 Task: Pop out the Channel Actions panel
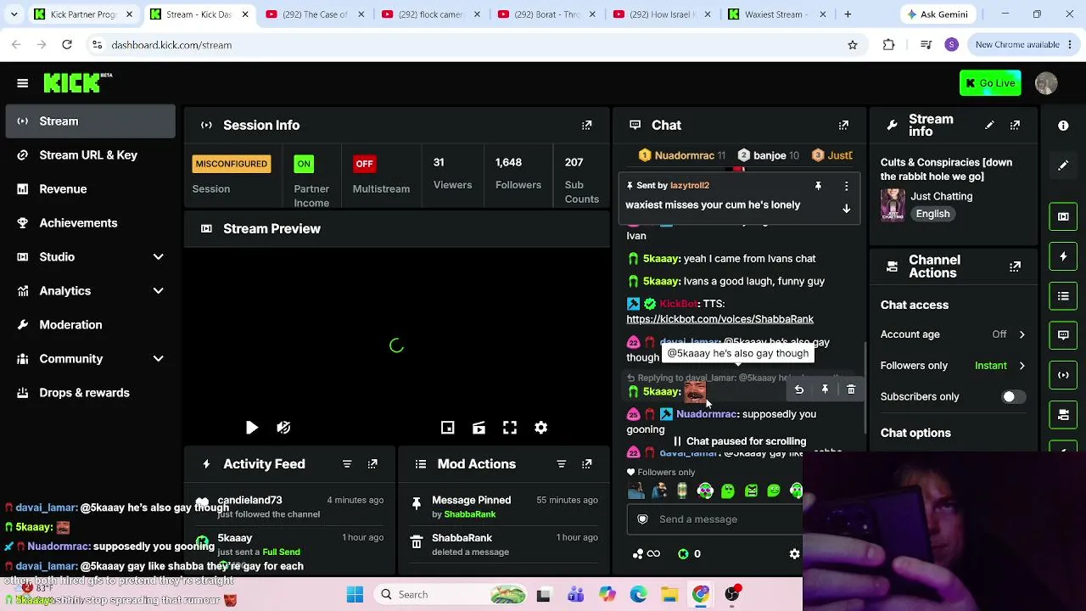(1015, 266)
